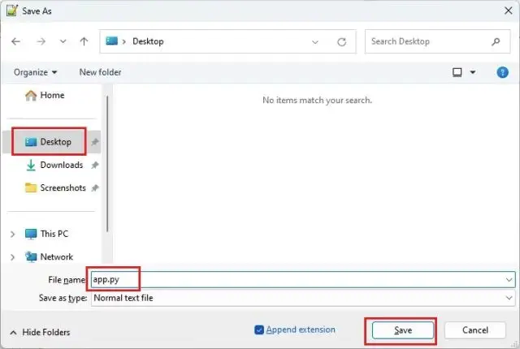Image resolution: width=520 pixels, height=349 pixels.
Task: Click the Desktop folder icon in address bar
Action: [x=112, y=41]
